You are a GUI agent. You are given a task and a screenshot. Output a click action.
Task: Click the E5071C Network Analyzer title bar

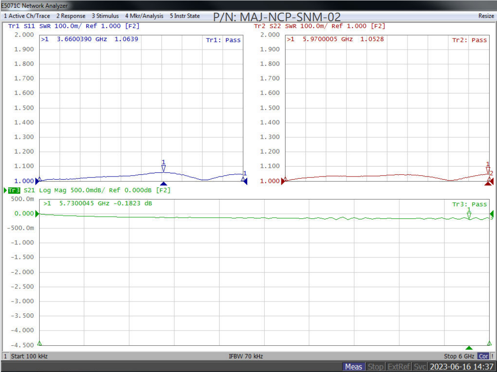pyautogui.click(x=248, y=5)
